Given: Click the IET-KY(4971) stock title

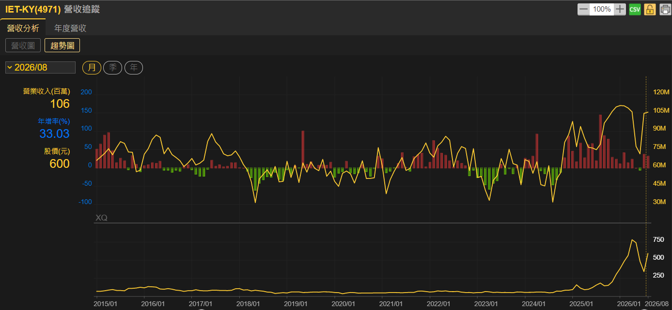Looking at the screenshot, I should [33, 9].
